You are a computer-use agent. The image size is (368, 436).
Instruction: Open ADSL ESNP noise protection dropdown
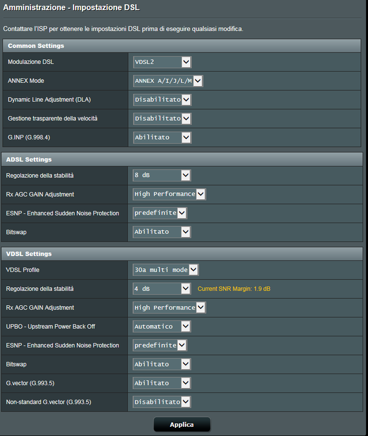tap(160, 213)
